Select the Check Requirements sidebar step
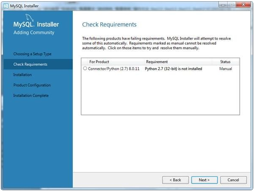The height and width of the screenshot is (191, 254). click(x=30, y=64)
